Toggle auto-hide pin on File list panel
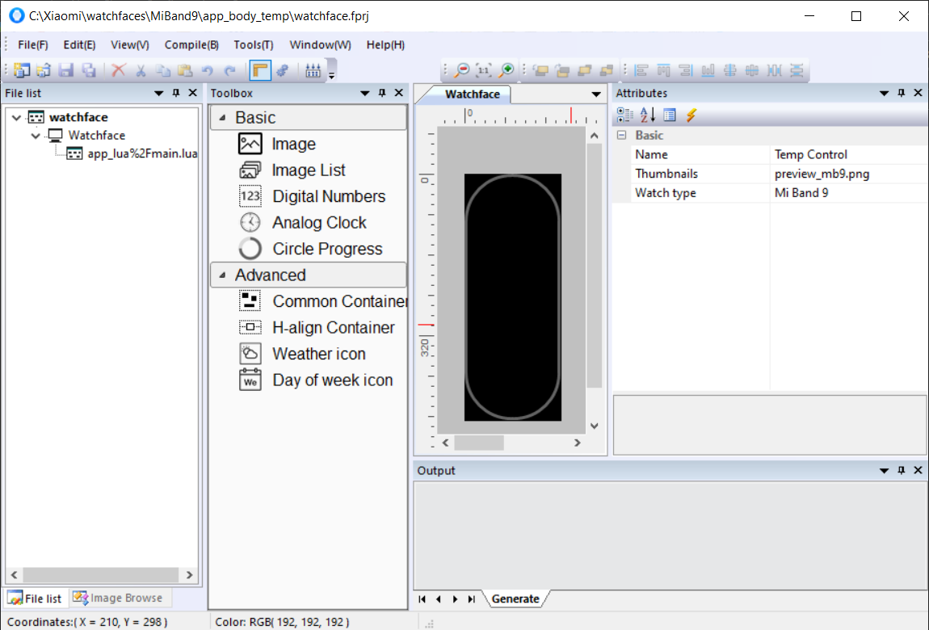The height and width of the screenshot is (630, 929). pyautogui.click(x=176, y=93)
